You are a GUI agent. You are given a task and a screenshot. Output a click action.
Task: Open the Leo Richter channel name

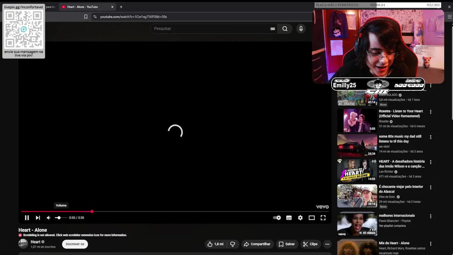386,172
